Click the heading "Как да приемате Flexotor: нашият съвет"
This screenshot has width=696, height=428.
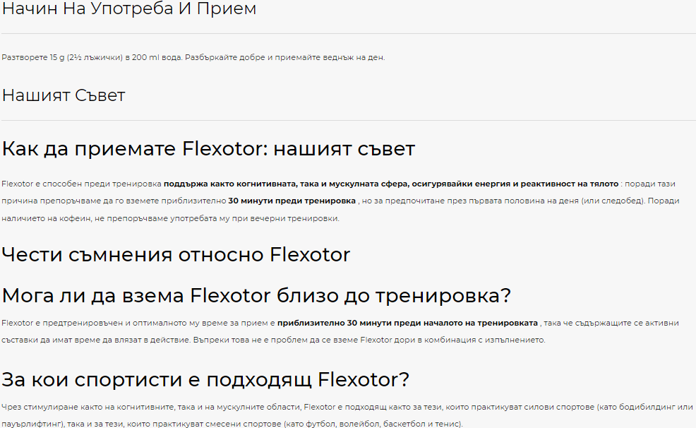click(x=208, y=149)
